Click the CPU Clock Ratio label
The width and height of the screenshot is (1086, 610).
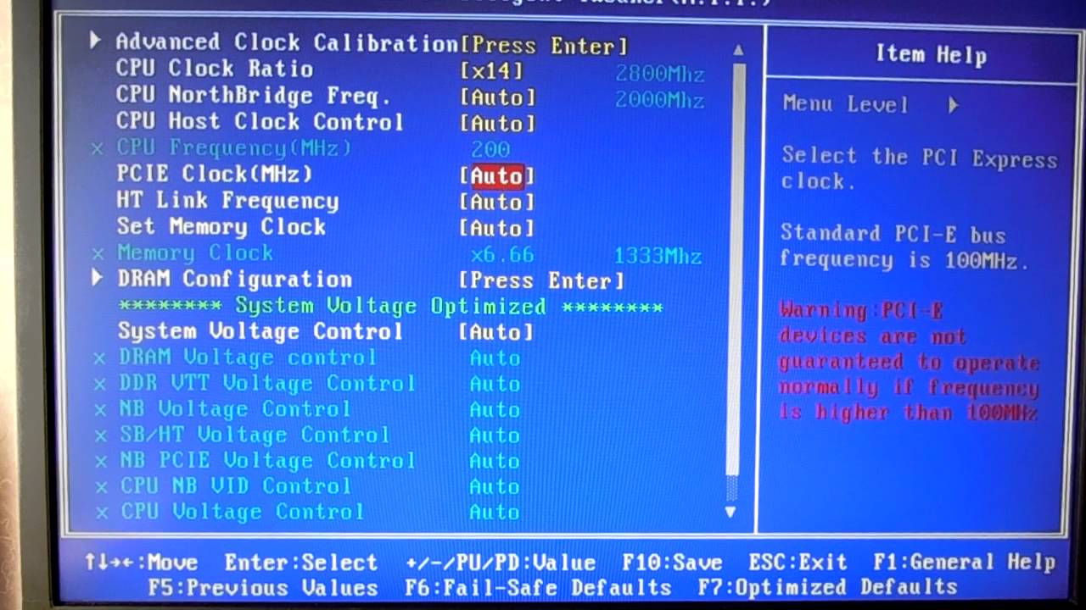[215, 69]
